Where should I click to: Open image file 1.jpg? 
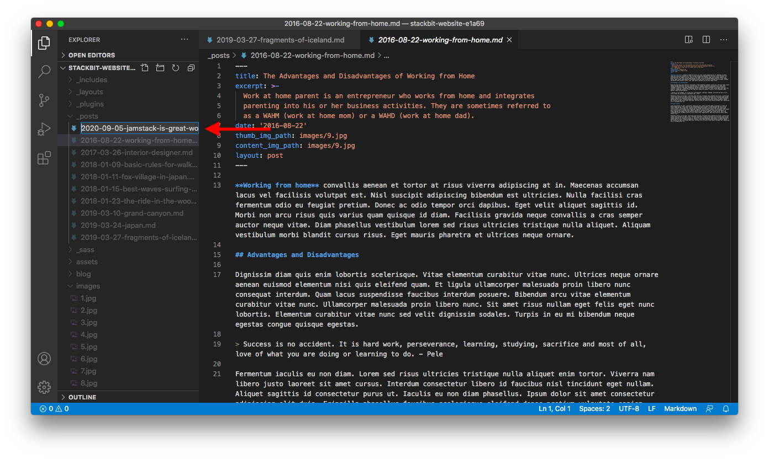[128, 298]
